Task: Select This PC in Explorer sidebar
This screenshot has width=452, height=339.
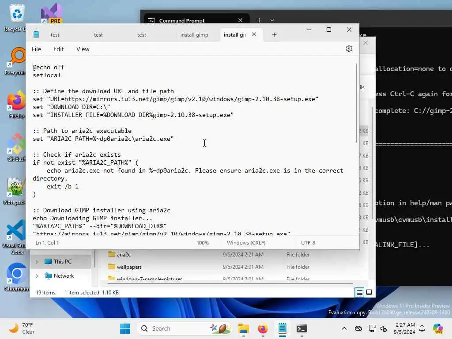Action: click(x=61, y=261)
